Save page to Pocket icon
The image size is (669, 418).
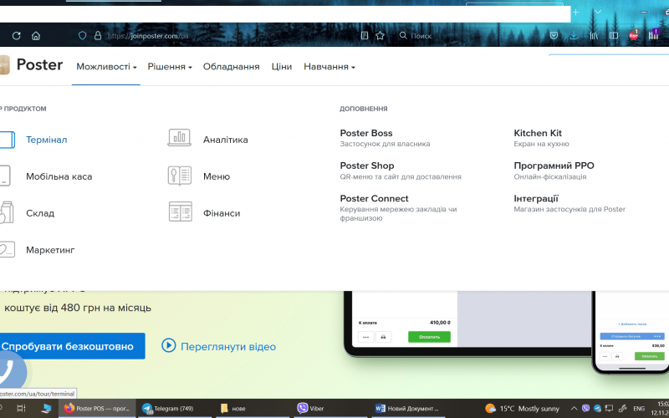coord(554,36)
